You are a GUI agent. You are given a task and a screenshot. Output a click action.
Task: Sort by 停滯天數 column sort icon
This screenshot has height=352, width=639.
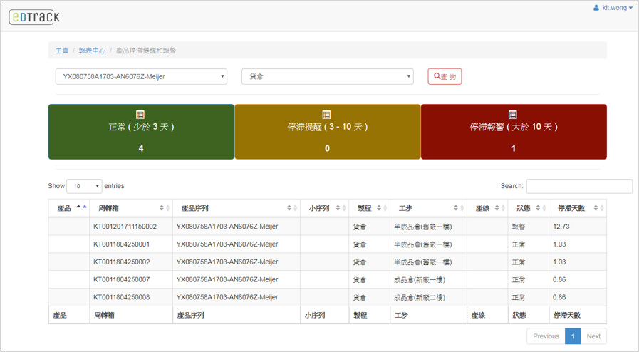click(601, 208)
